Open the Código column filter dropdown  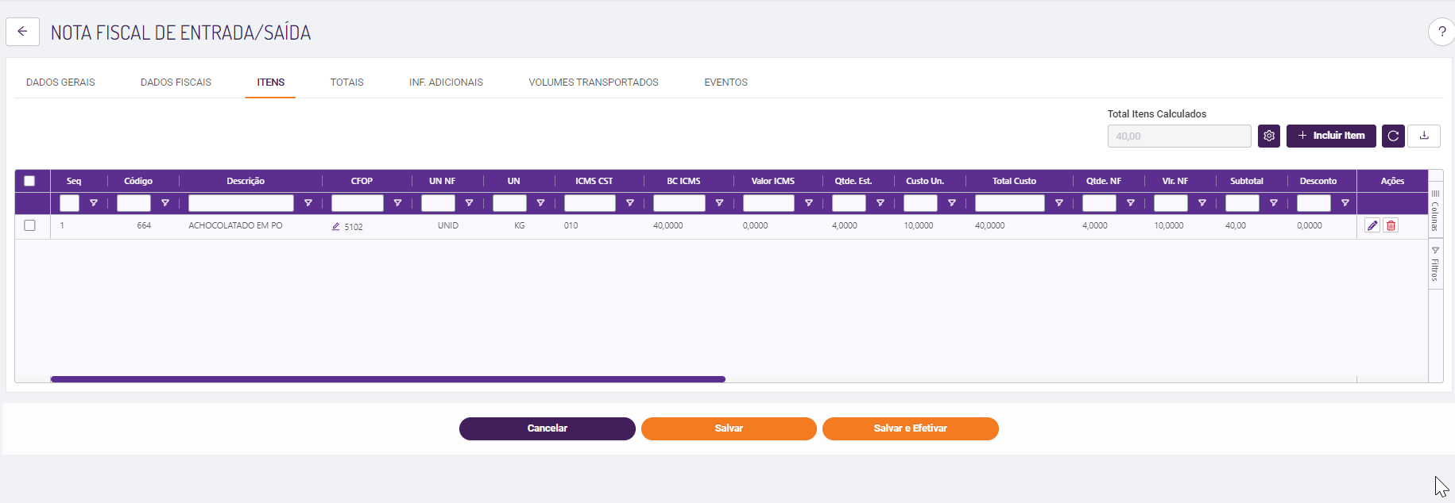point(165,203)
